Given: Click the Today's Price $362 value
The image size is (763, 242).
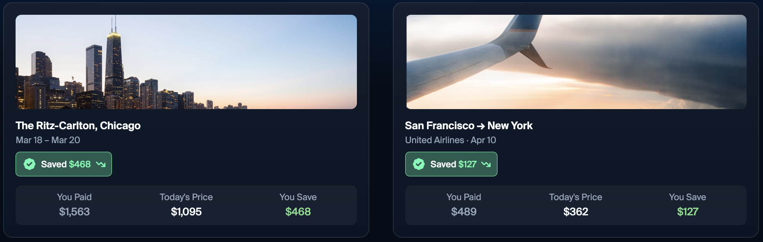Looking at the screenshot, I should pyautogui.click(x=575, y=212).
